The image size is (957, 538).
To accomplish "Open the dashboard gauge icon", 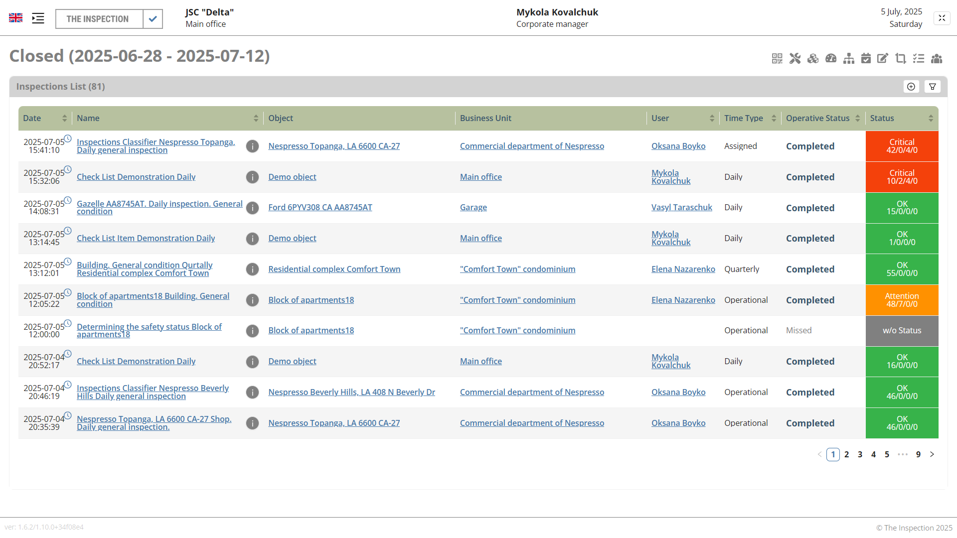I will (831, 59).
